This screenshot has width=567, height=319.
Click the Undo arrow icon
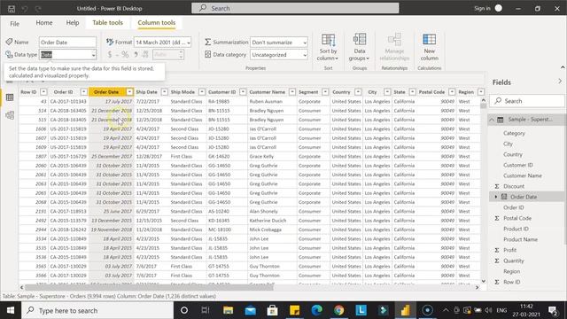(x=25, y=8)
